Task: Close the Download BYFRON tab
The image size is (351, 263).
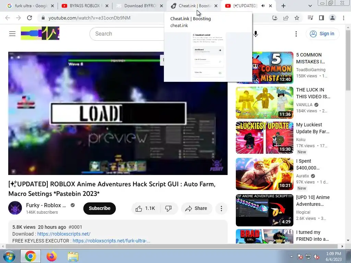Action: [x=161, y=6]
